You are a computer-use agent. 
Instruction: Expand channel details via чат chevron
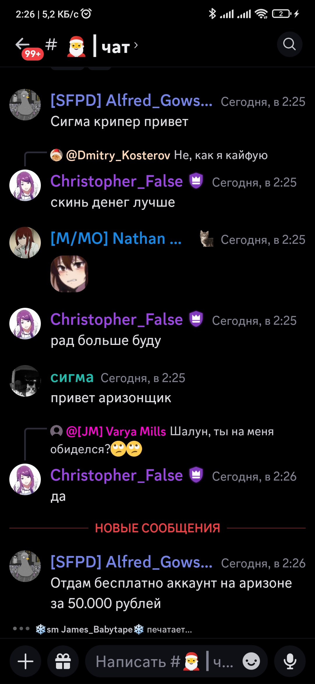point(136,45)
